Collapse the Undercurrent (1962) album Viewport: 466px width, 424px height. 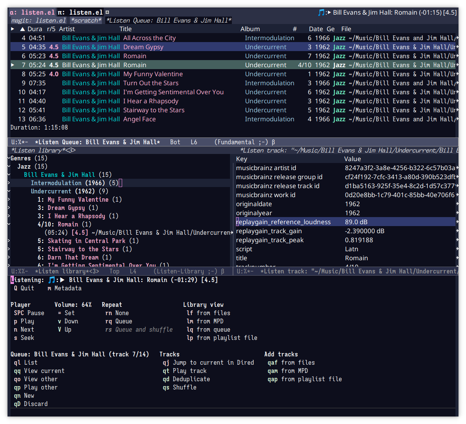point(9,191)
